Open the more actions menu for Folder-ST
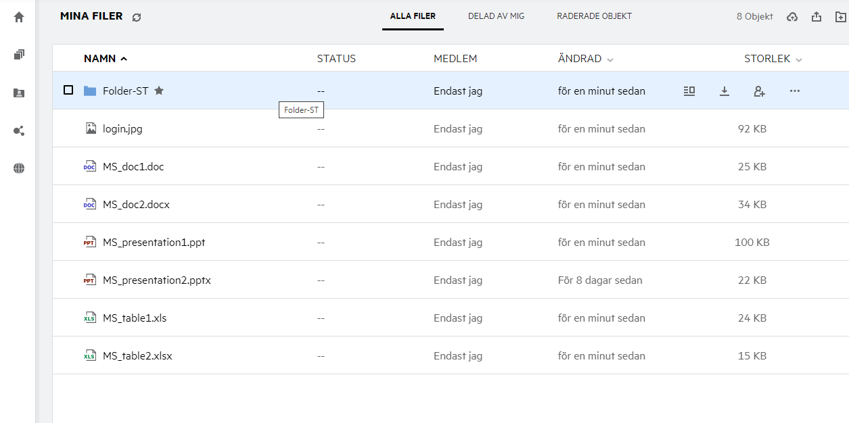849x423 pixels. pyautogui.click(x=795, y=91)
